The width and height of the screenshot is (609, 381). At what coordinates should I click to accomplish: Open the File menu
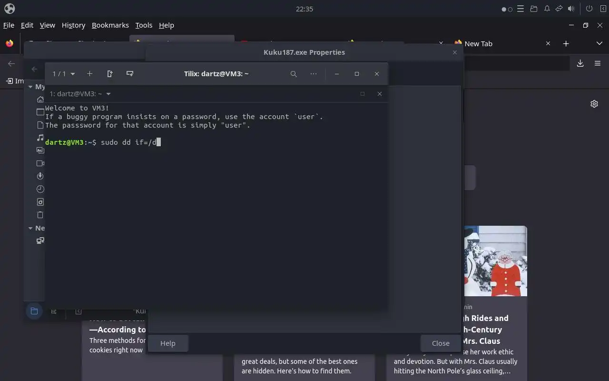coord(9,25)
